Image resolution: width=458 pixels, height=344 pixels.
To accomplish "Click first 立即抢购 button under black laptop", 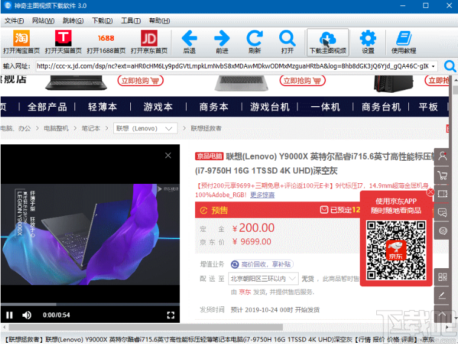I will (x=140, y=81).
